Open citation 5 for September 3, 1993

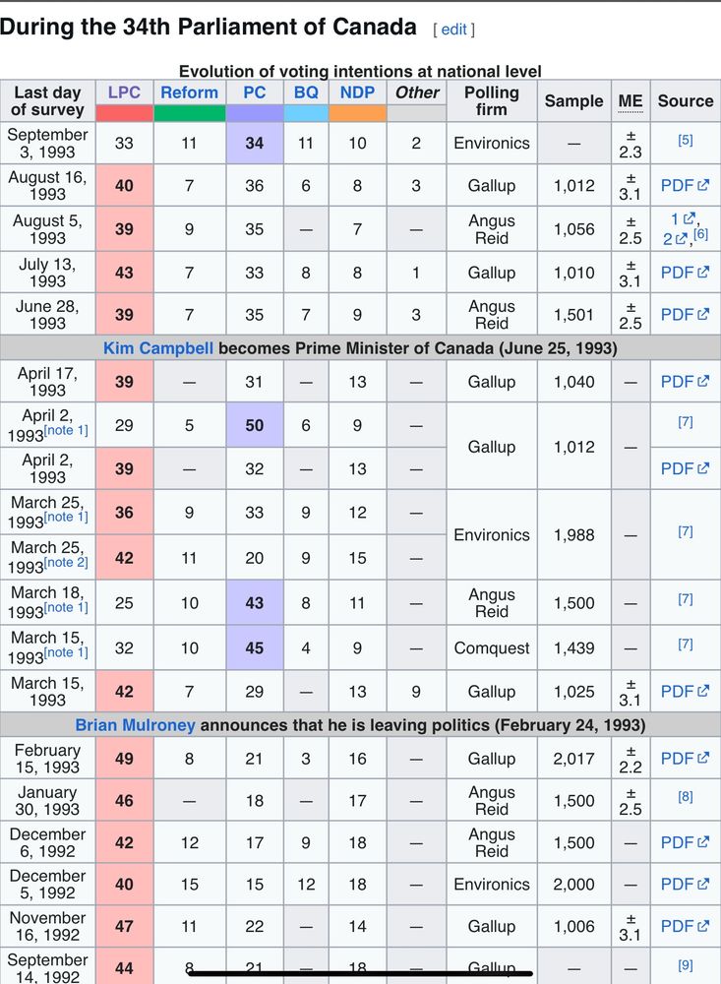coord(686,140)
